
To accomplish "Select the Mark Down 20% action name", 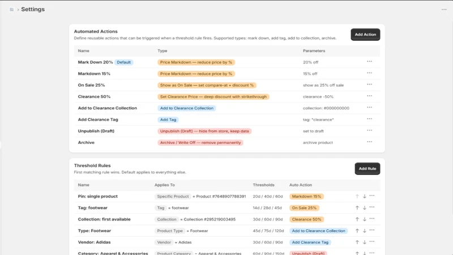I will (x=95, y=62).
